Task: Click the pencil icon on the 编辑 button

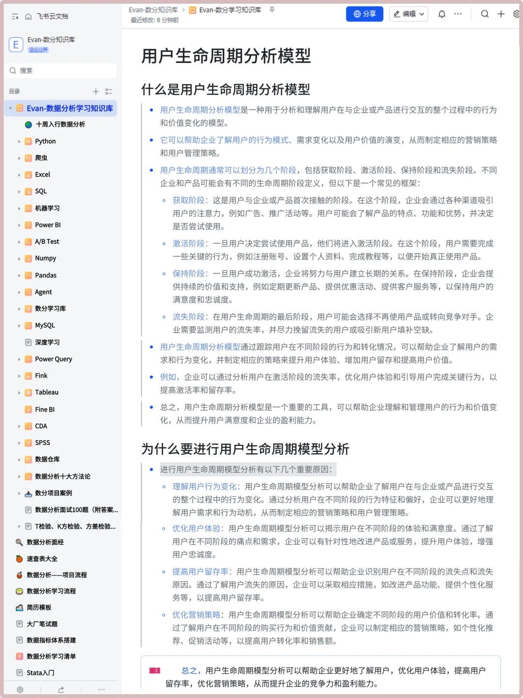Action: tap(397, 14)
